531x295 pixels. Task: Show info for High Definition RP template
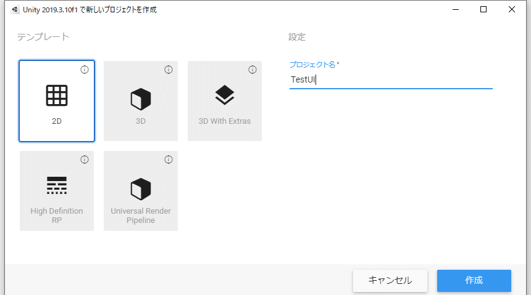click(x=85, y=160)
